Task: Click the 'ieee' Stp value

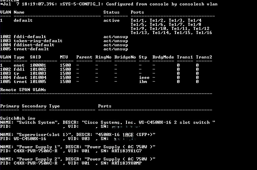Action: tap(144, 78)
